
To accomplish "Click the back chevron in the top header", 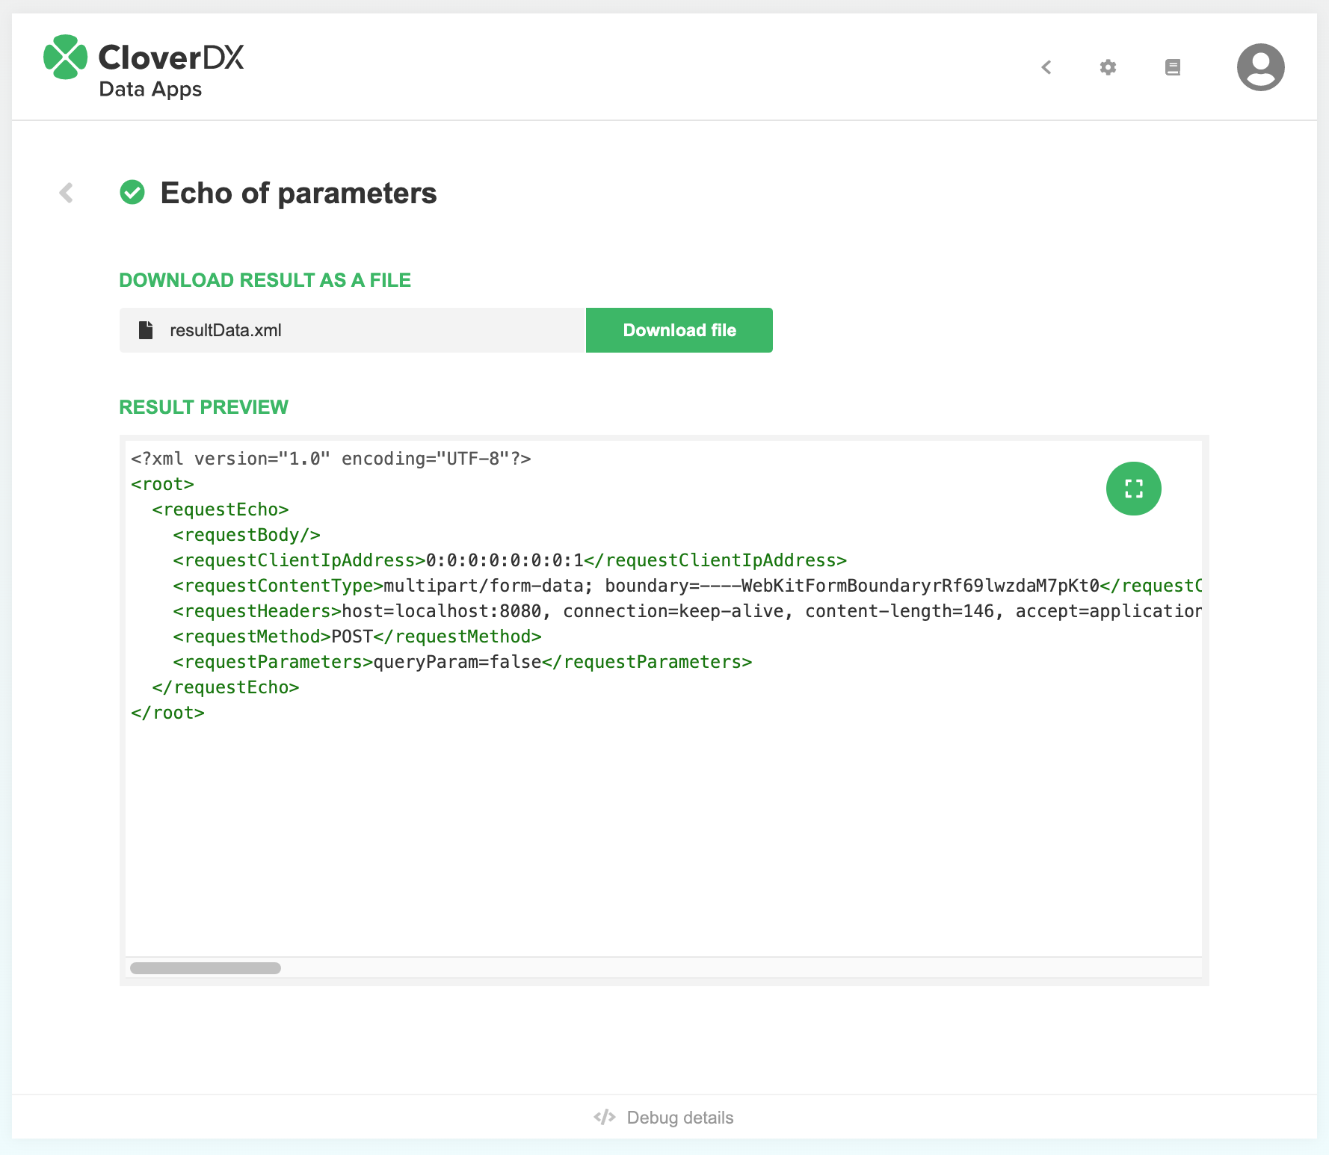I will (1046, 67).
